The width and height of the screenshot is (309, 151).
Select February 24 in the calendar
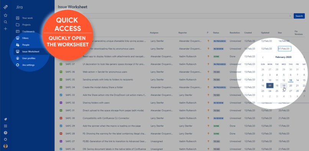(x=270, y=91)
